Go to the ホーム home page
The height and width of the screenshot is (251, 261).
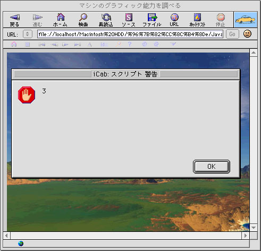[x=61, y=17]
